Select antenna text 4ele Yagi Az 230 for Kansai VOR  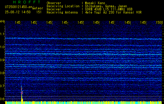click(x=113, y=12)
